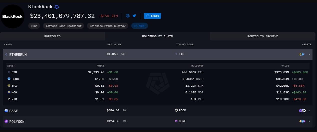
Task: Click the Base row asset icons cluster
Action: tap(302, 111)
